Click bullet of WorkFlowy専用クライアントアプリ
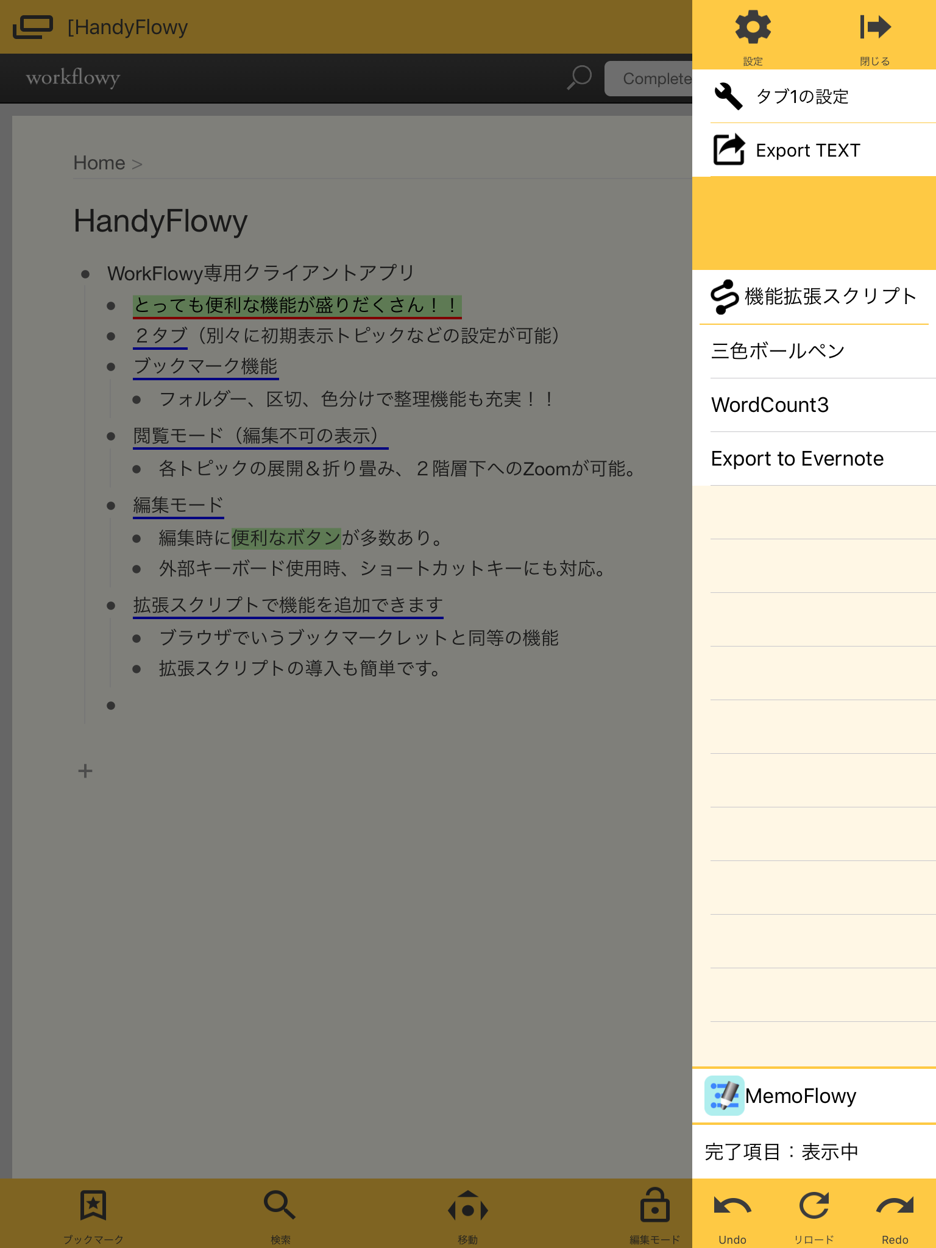The height and width of the screenshot is (1248, 936). pos(85,274)
